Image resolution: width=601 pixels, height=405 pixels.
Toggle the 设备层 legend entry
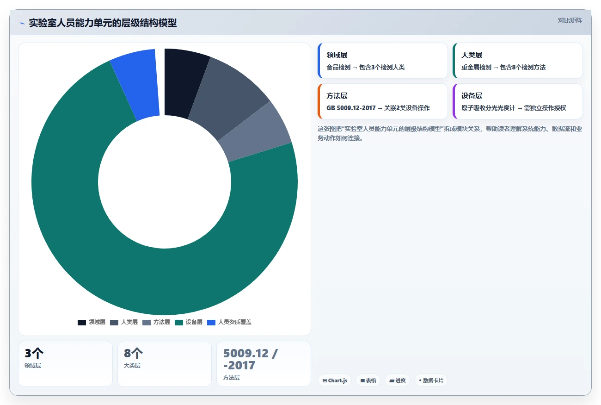(189, 322)
